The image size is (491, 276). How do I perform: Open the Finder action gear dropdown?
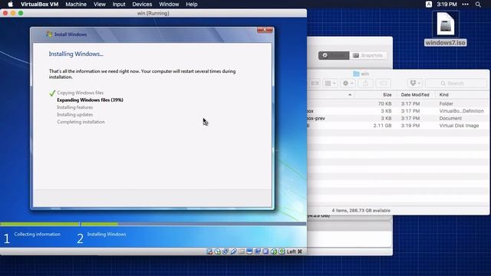(x=348, y=83)
